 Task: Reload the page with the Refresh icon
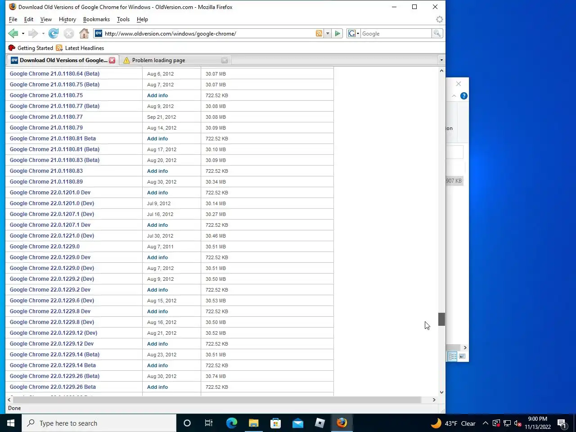54,33
